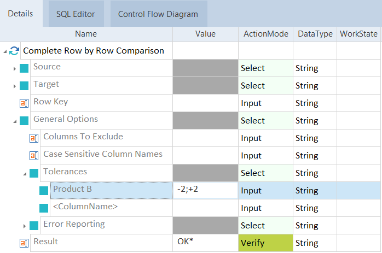382x253 pixels.
Task: Switch to the SQL Editor tab
Action: tap(76, 14)
